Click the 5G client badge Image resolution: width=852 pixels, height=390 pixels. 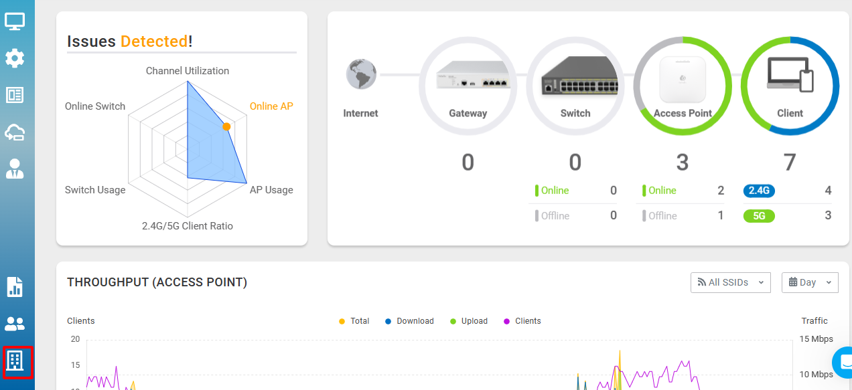point(759,216)
